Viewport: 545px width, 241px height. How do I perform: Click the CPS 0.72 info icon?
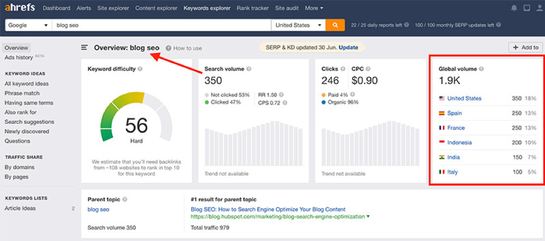tap(285, 103)
